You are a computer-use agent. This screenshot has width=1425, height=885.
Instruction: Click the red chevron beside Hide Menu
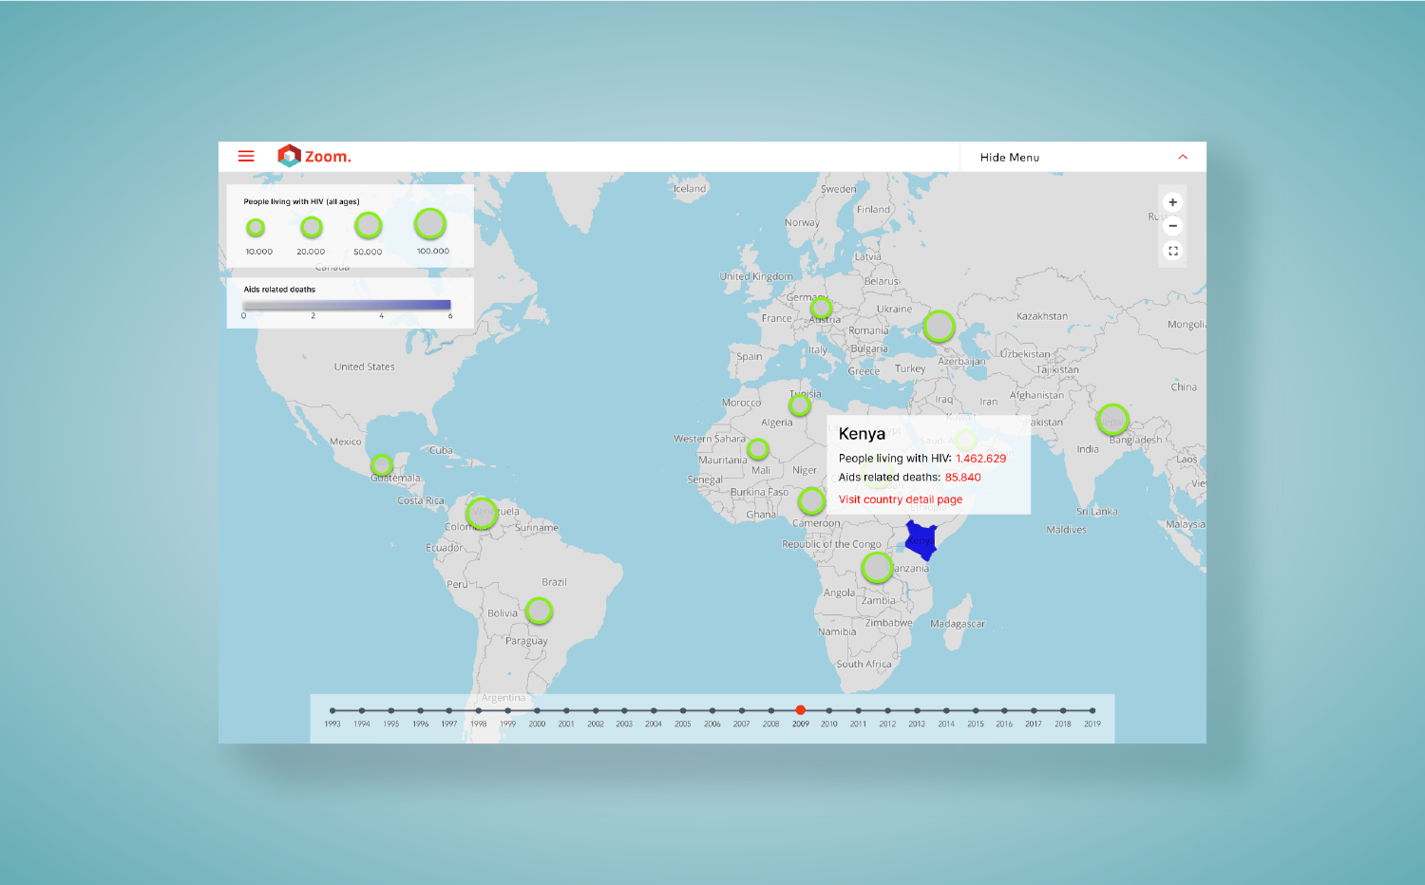(x=1183, y=158)
